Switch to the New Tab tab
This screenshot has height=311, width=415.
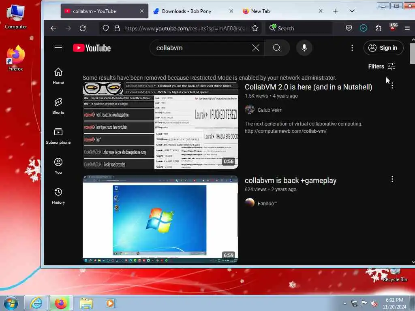283,11
